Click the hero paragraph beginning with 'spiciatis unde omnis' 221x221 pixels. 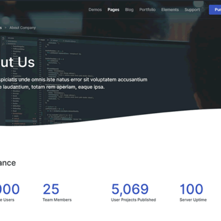(74, 83)
